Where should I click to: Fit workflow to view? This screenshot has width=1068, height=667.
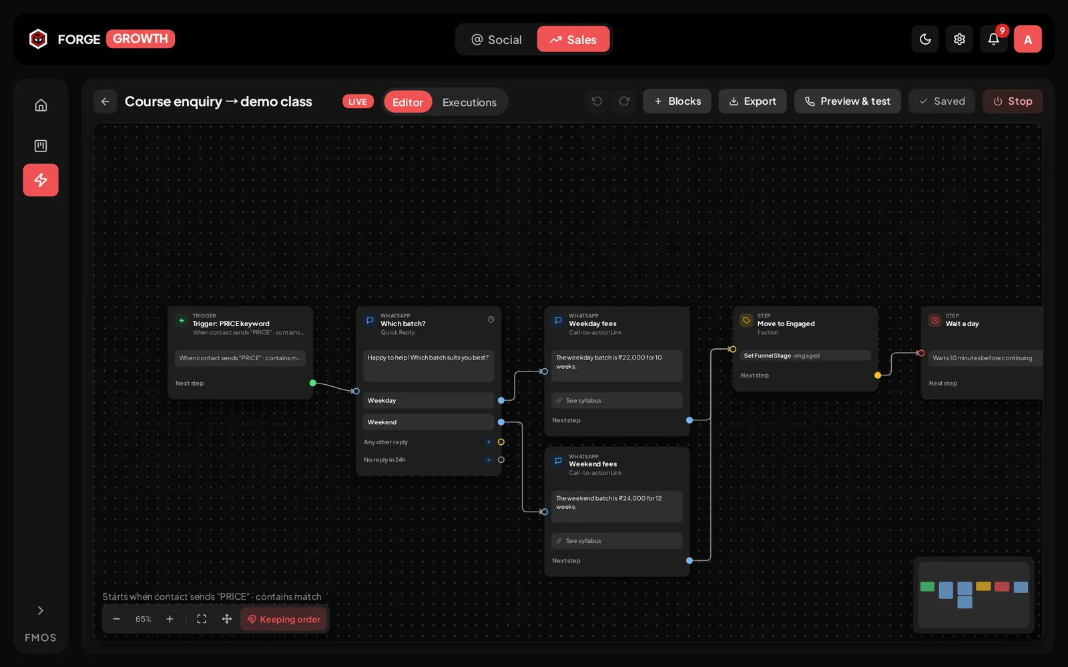pyautogui.click(x=202, y=619)
